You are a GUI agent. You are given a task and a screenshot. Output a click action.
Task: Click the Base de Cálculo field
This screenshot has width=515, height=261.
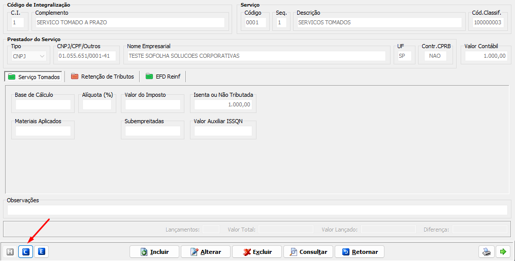pos(43,105)
